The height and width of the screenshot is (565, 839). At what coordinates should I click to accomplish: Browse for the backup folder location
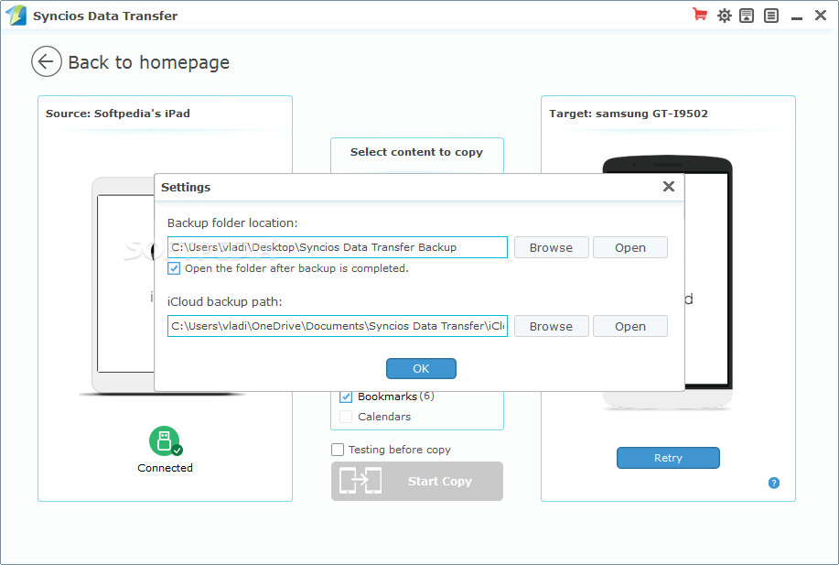pyautogui.click(x=551, y=247)
